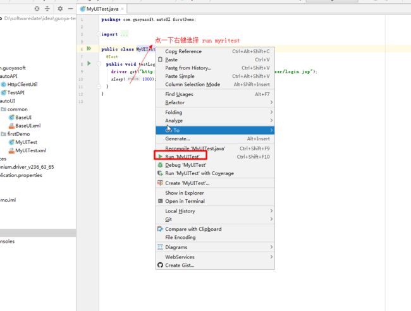
Task: Collapse the testLogin method fold marker
Action: (99, 64)
